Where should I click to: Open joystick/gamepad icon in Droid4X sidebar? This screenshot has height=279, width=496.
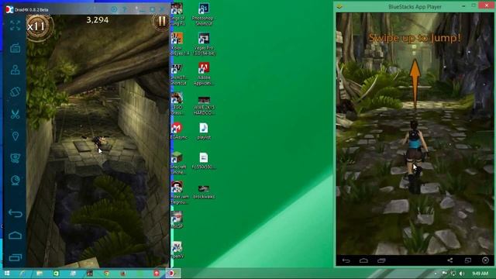pyautogui.click(x=15, y=70)
